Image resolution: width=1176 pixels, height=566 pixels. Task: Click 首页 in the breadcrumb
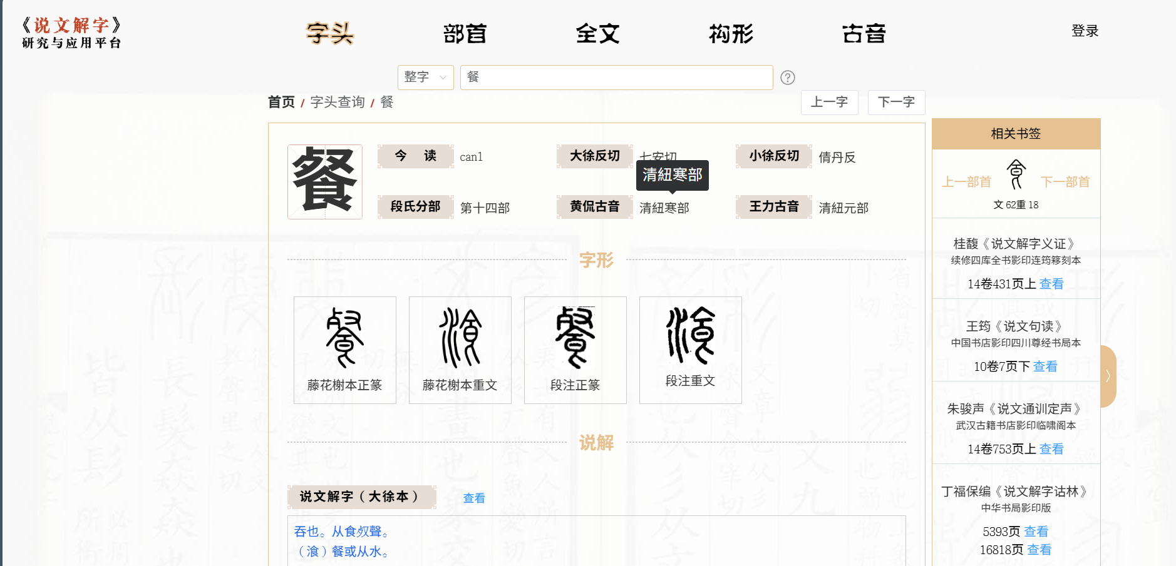click(281, 103)
